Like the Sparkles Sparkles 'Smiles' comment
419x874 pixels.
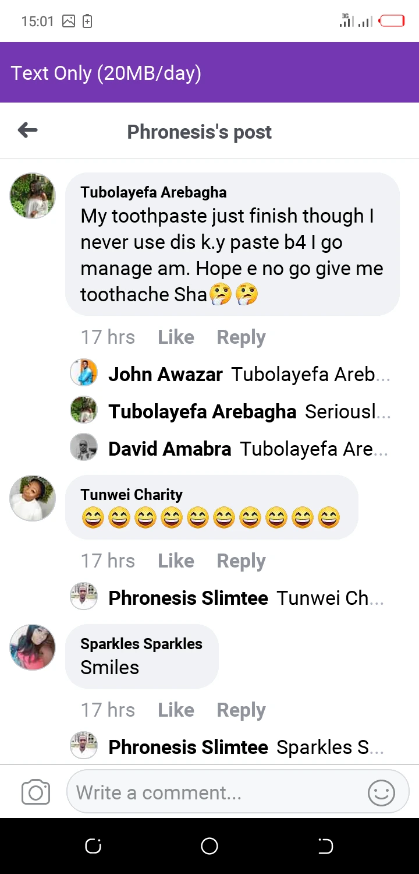pyautogui.click(x=176, y=710)
